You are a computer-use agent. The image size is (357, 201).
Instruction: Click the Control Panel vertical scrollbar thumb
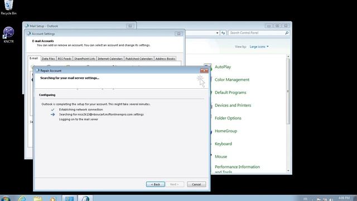coord(288,91)
